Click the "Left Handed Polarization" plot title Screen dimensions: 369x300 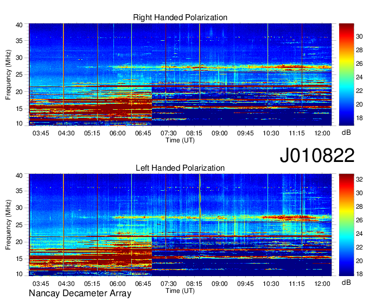[180, 168]
